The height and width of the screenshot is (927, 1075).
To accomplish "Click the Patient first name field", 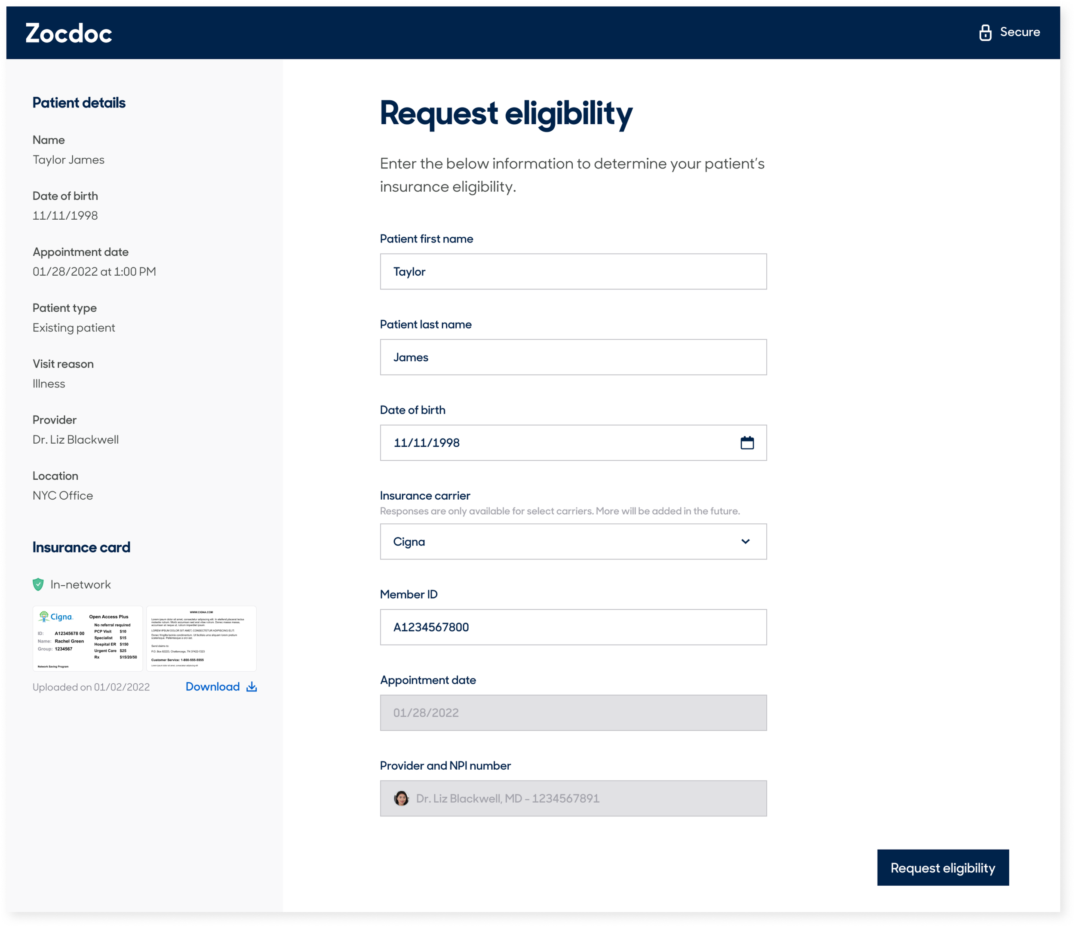I will point(573,271).
